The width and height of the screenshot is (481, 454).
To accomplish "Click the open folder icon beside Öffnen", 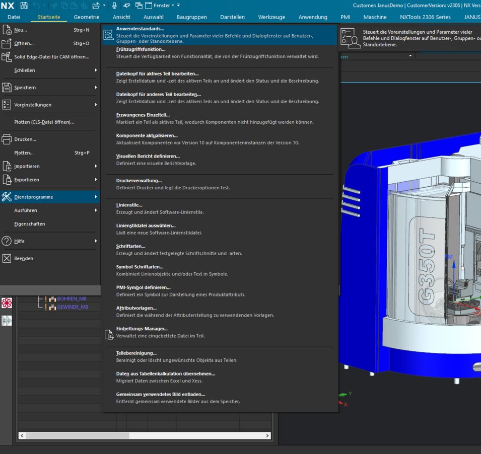I will click(7, 43).
